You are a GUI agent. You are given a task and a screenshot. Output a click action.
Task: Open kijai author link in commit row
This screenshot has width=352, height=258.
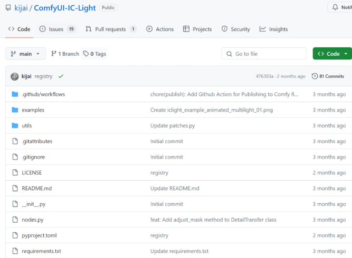pos(26,76)
